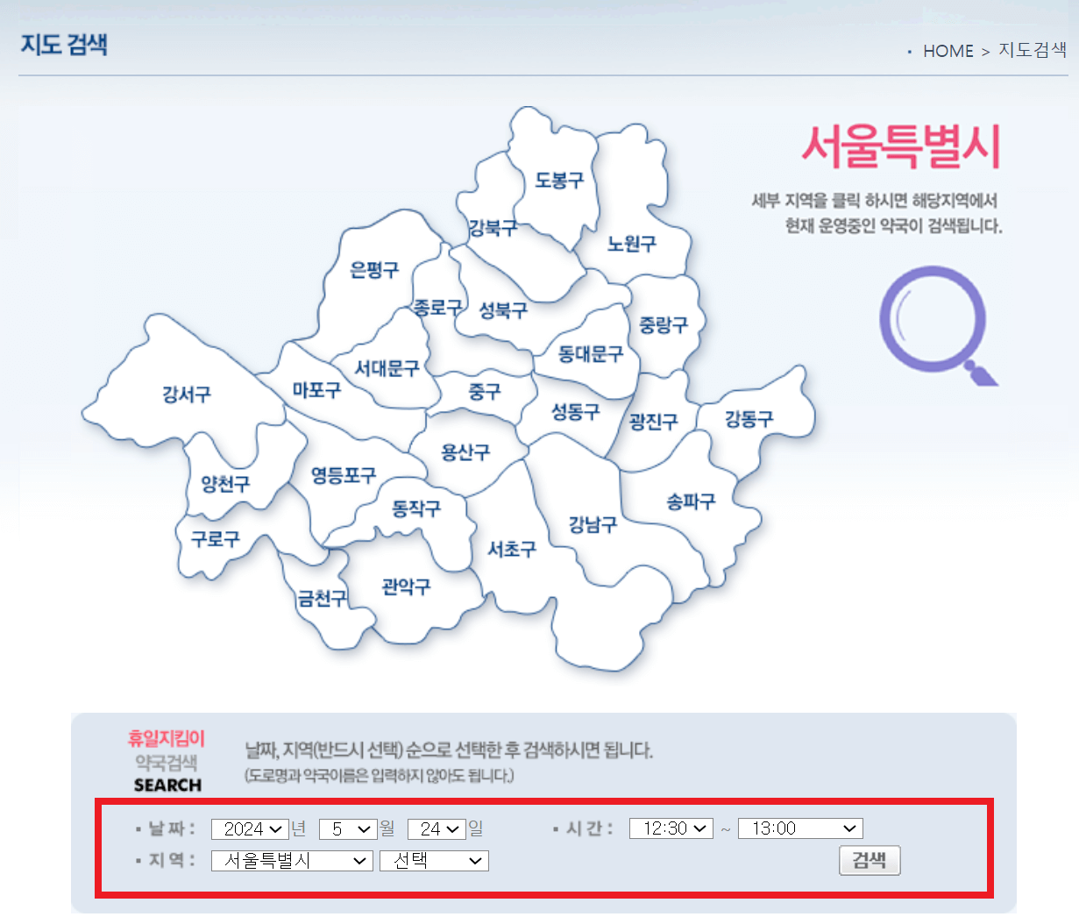This screenshot has height=924, width=1079.
Task: Click 송파구 district on the map
Action: (x=690, y=500)
